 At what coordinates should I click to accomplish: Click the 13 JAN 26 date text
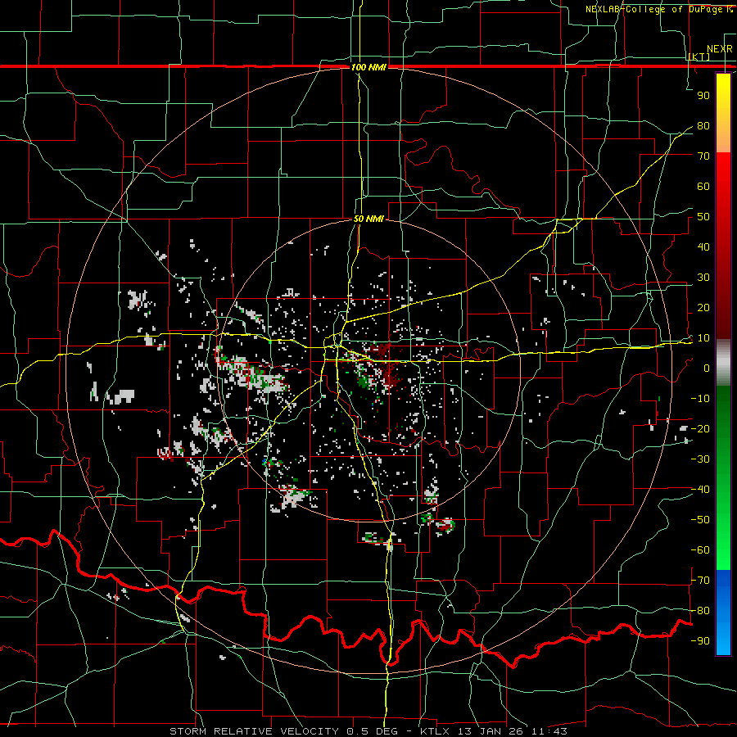[x=491, y=731]
